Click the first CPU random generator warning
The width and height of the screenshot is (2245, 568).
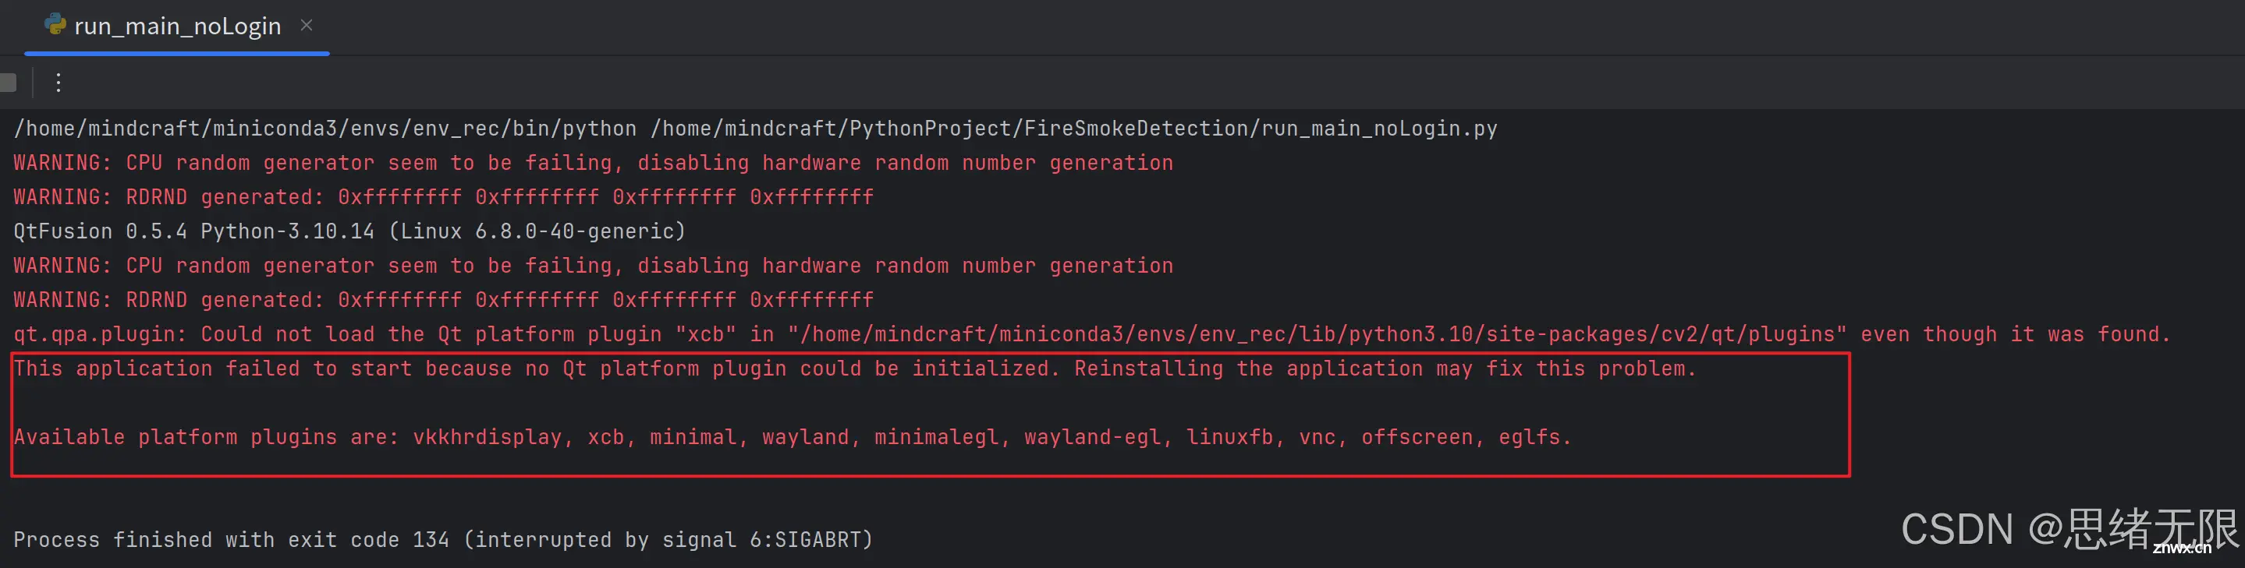594,163
